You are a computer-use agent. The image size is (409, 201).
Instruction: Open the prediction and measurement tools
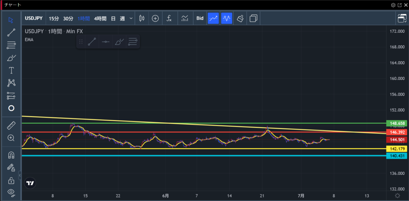tap(11, 96)
